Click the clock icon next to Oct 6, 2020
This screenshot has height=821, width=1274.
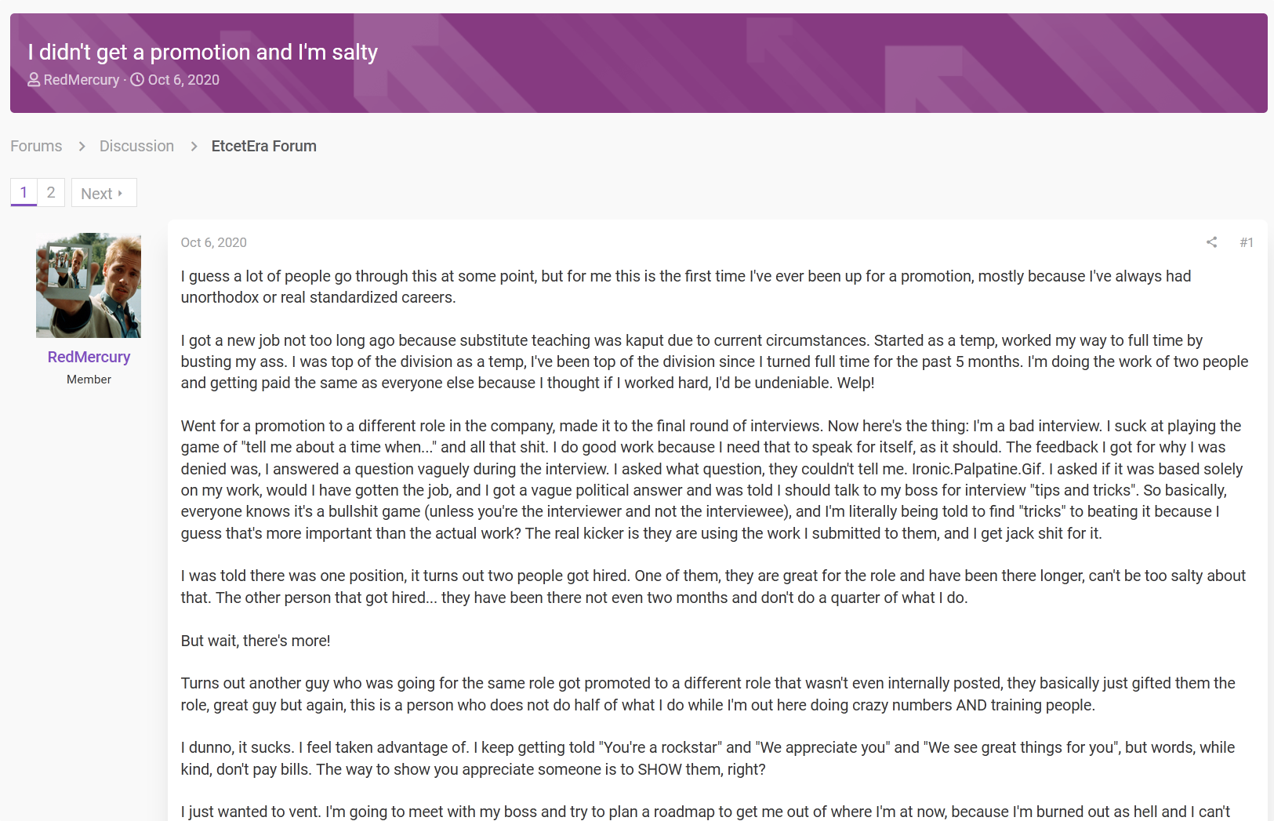[x=137, y=80]
